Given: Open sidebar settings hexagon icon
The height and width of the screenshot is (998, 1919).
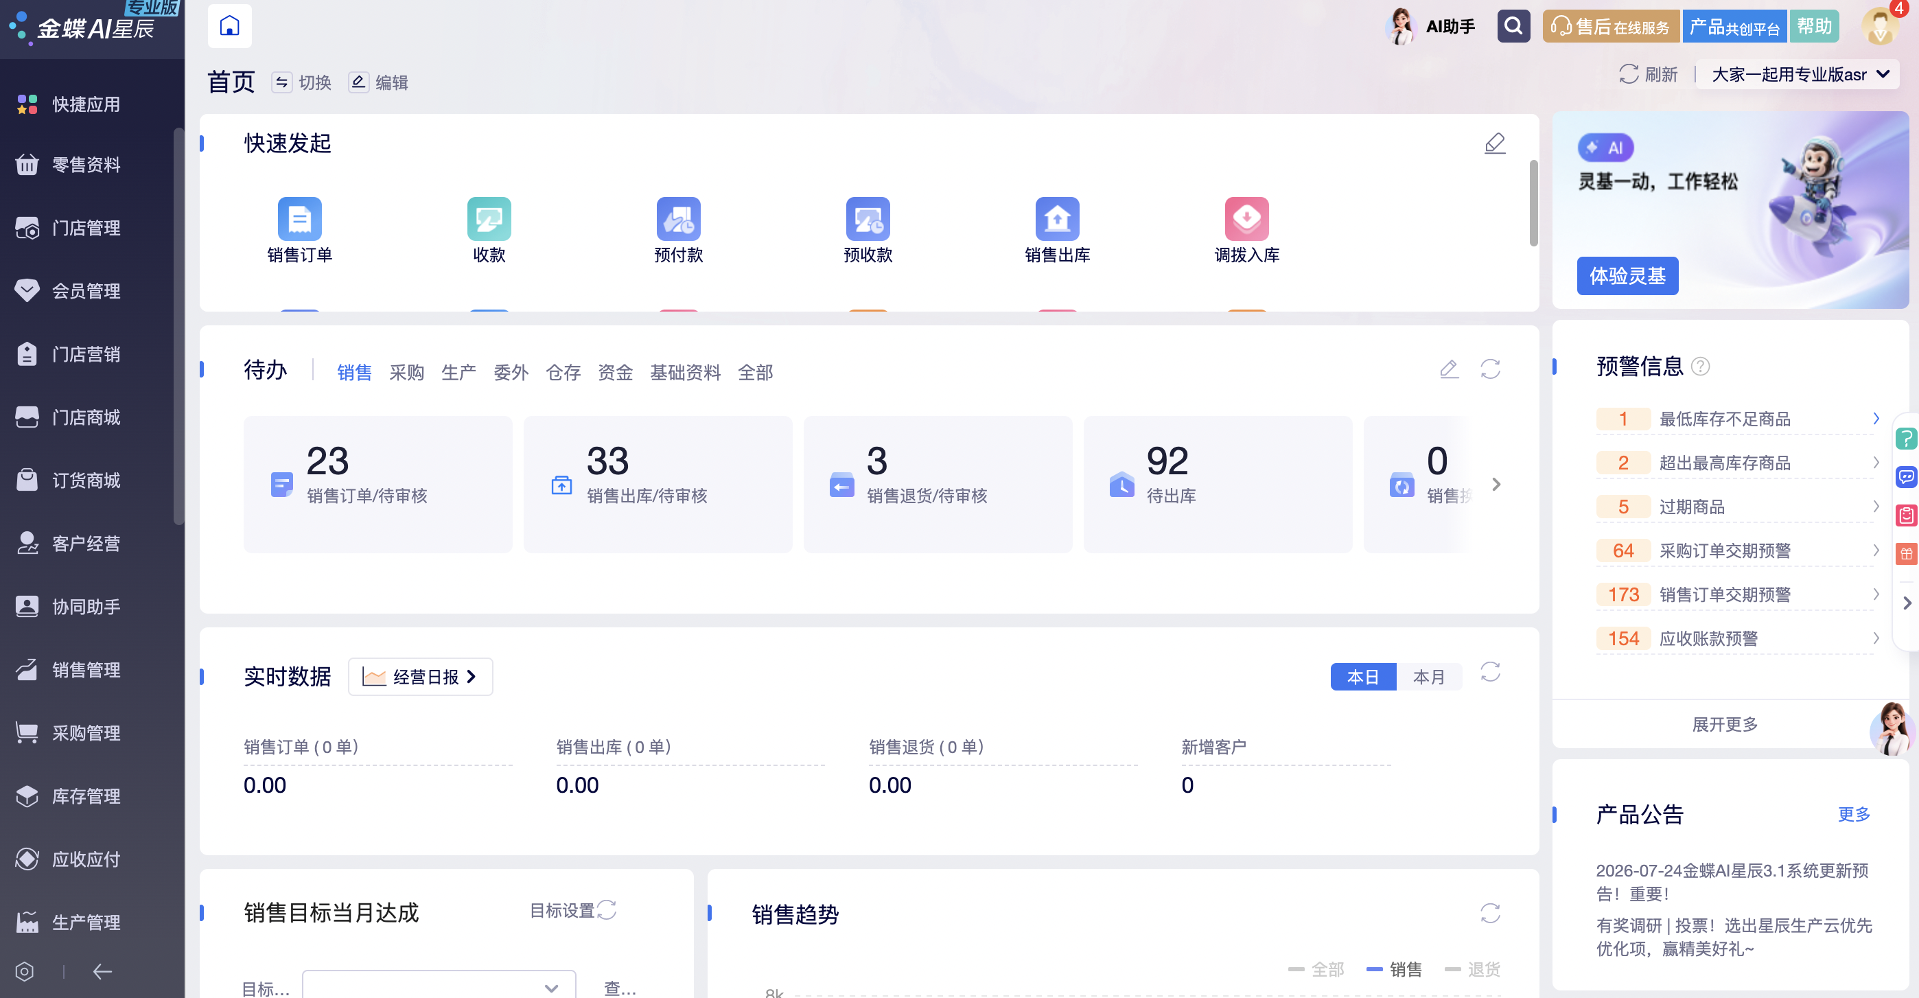Looking at the screenshot, I should coord(25,971).
